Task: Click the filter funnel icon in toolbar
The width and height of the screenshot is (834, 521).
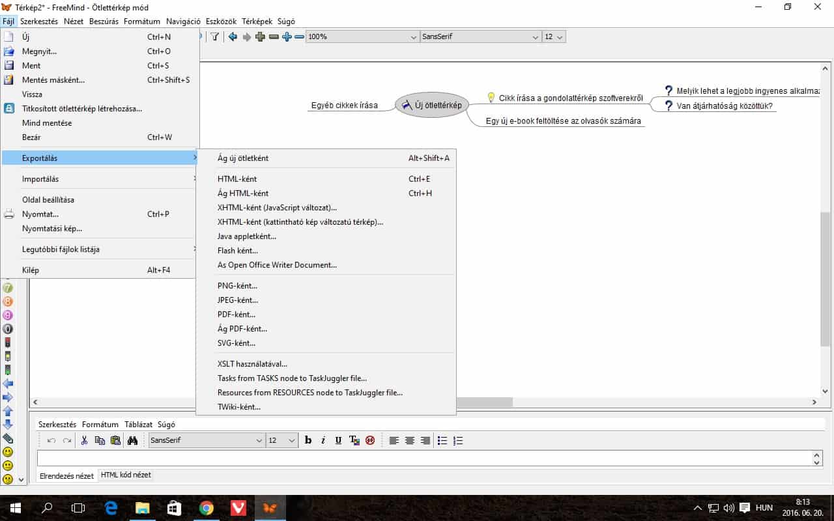Action: pyautogui.click(x=215, y=37)
